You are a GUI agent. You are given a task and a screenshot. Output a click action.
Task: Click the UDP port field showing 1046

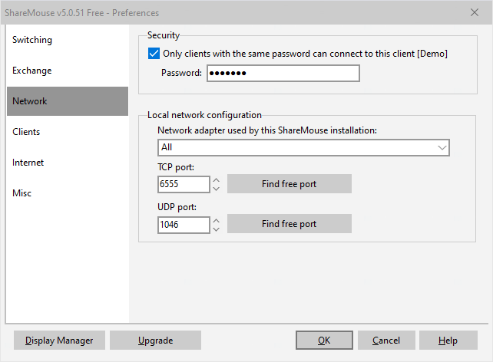coord(184,225)
